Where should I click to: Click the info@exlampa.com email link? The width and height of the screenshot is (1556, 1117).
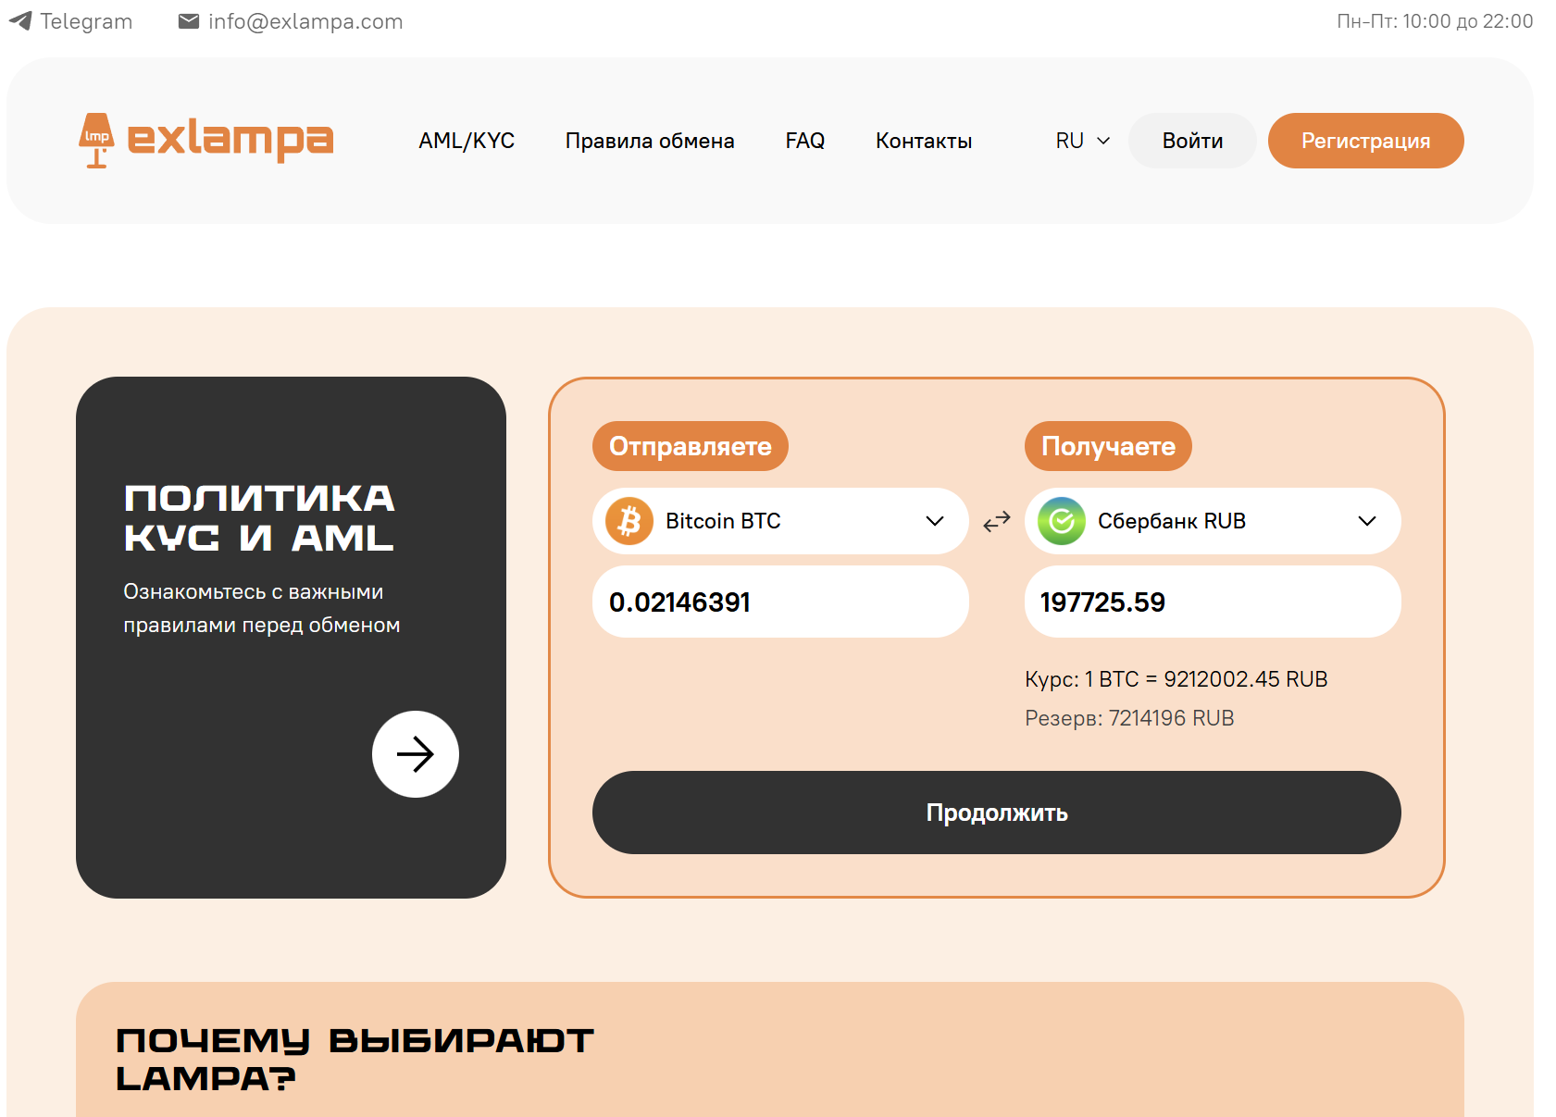(x=291, y=21)
